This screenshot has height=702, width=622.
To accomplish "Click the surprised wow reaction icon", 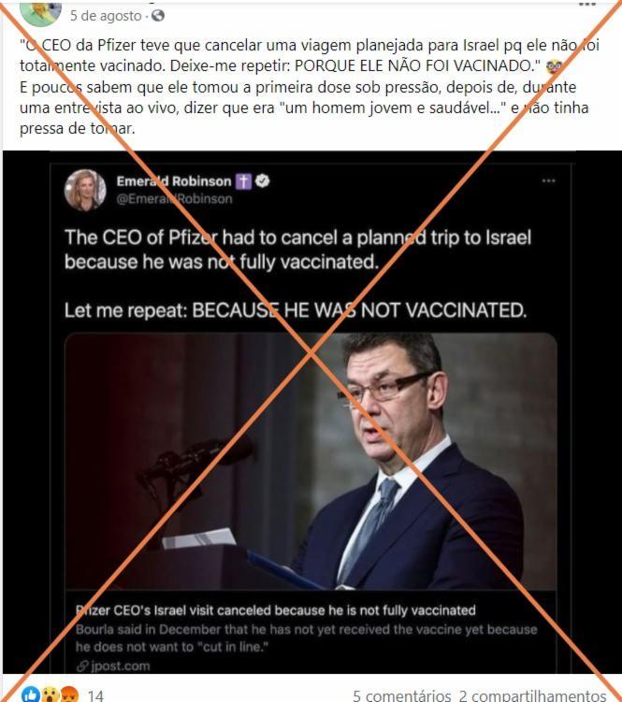I will coord(50,694).
